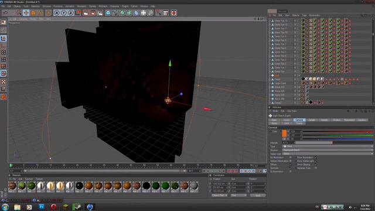The image size is (375, 211).
Task: Click the orange icon at bottom of left palette
Action: coord(4,97)
